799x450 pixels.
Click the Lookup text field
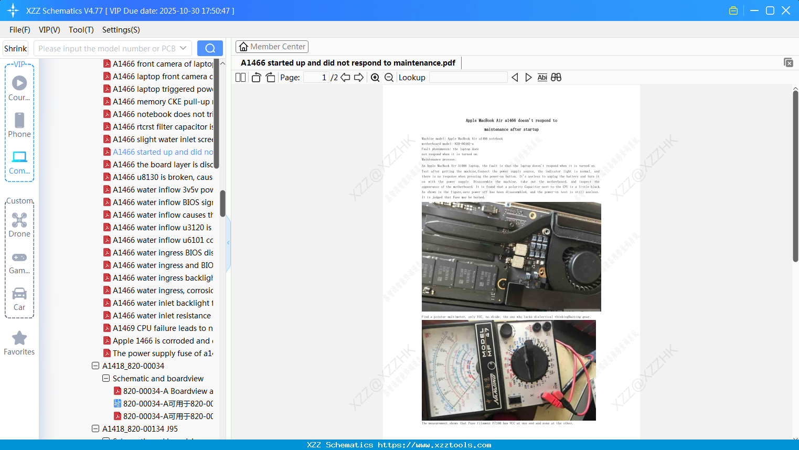click(468, 77)
